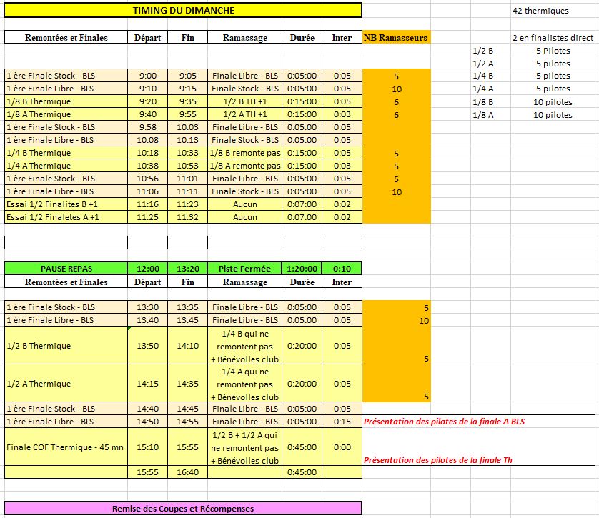
Task: Click the 'Finale COF Thermique - 45 mn' cell
Action: tap(66, 447)
